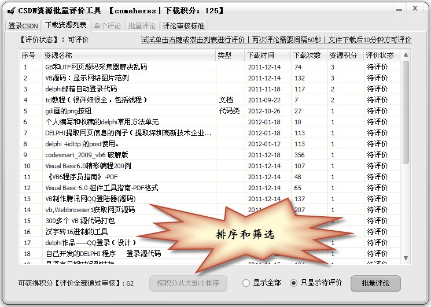This screenshot has height=307, width=431.
Task: Click the 文档 type cell of the tcl教程 row
Action: click(226, 100)
